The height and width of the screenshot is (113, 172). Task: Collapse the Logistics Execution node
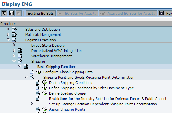click(x=8, y=39)
